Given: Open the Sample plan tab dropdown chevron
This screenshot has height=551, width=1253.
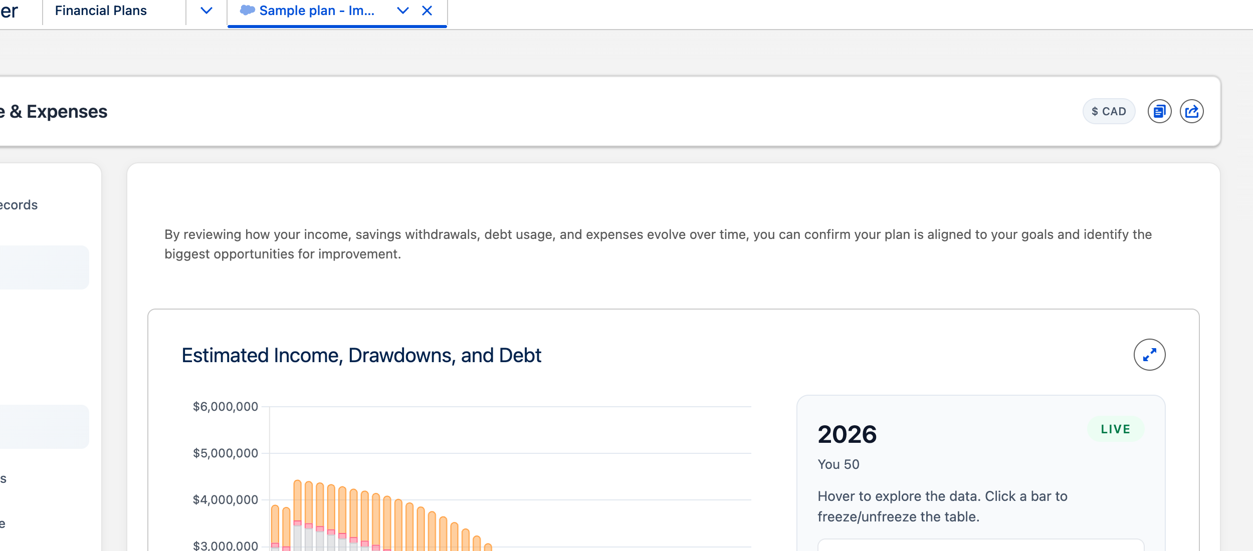Looking at the screenshot, I should pos(403,11).
